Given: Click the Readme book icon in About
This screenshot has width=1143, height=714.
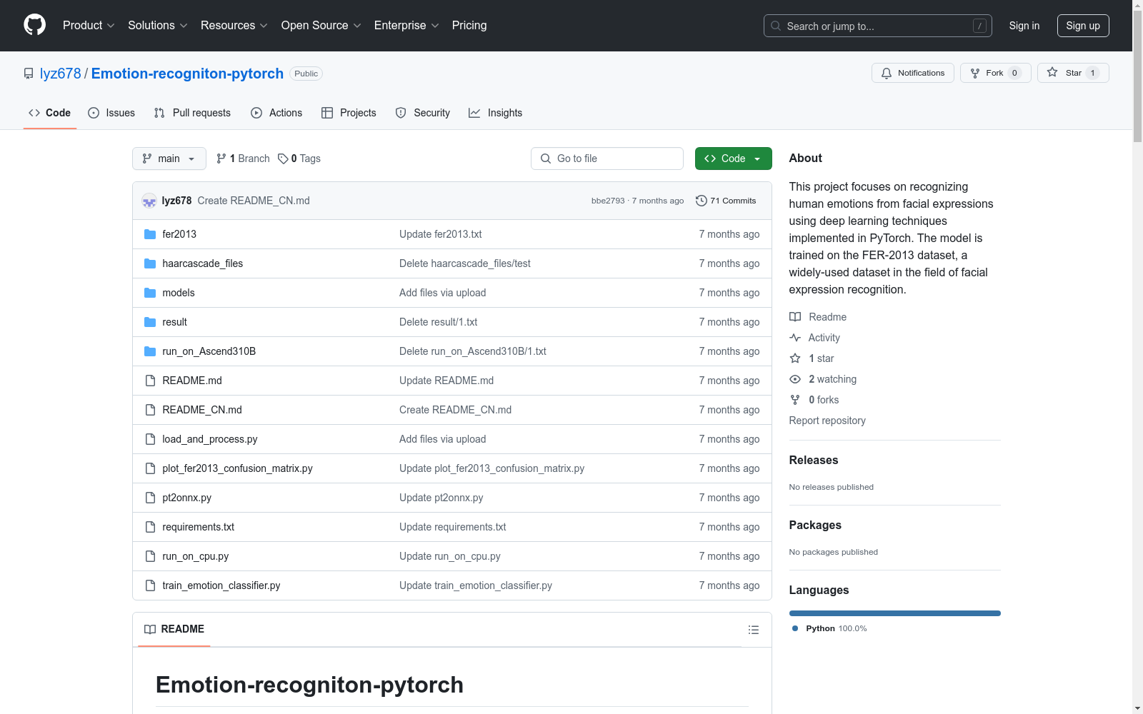Looking at the screenshot, I should pos(795,317).
